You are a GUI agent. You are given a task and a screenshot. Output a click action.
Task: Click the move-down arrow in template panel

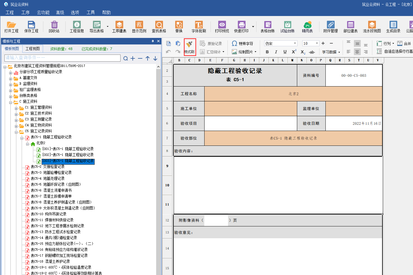pos(155,58)
